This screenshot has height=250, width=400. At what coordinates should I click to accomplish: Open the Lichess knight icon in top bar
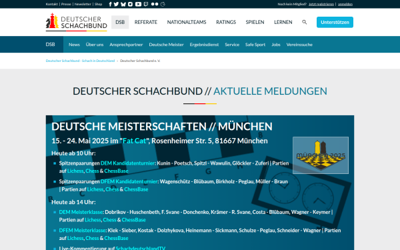coord(163,4)
